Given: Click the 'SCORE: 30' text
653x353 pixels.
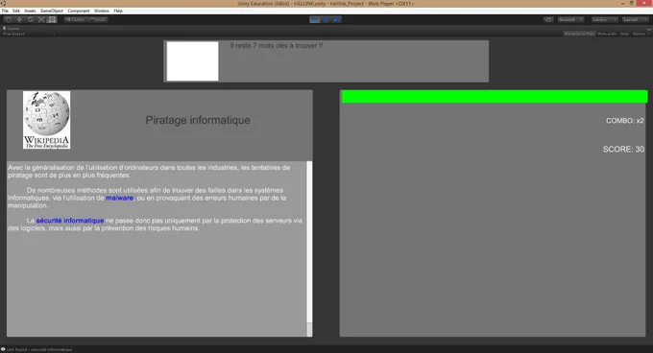Looking at the screenshot, I should click(623, 150).
